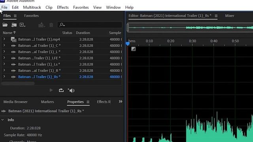
Task: Switch to the Files panel tab
Action: (7, 16)
